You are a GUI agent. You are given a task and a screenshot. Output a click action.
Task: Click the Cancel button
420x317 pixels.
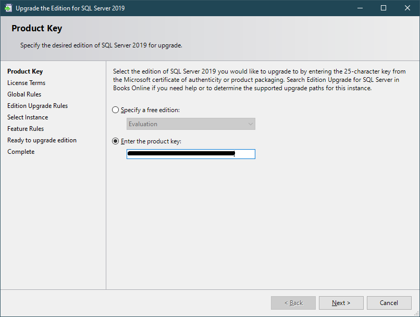pos(389,303)
